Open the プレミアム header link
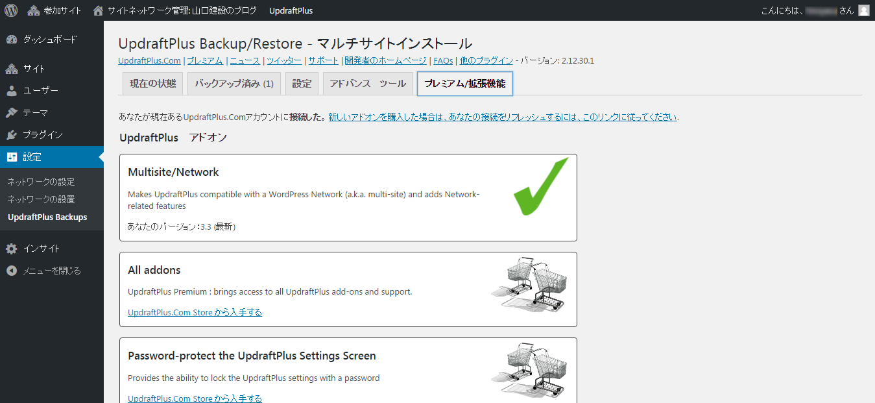Viewport: 875px width, 403px height. click(205, 61)
